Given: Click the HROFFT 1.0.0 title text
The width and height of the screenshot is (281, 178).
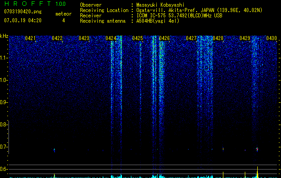Looking at the screenshot, I should click(x=35, y=4).
